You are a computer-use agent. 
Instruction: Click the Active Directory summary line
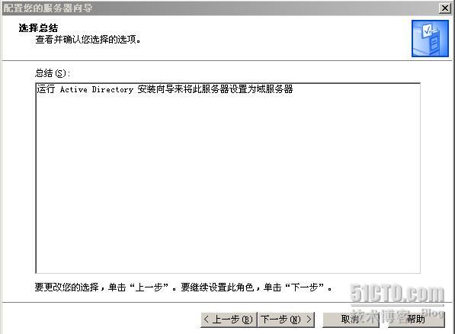coord(165,89)
